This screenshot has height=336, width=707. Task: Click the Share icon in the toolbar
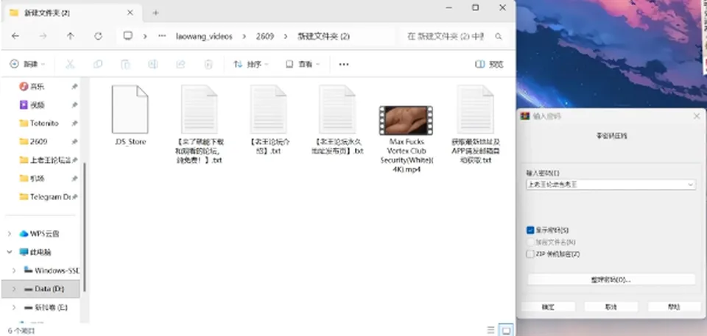click(x=180, y=65)
